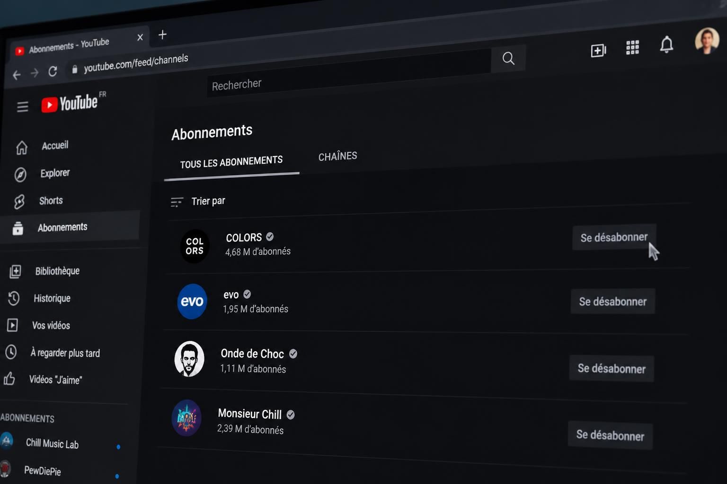The width and height of the screenshot is (727, 484).
Task: Switch to the CHAÎNES tab
Action: (x=337, y=156)
